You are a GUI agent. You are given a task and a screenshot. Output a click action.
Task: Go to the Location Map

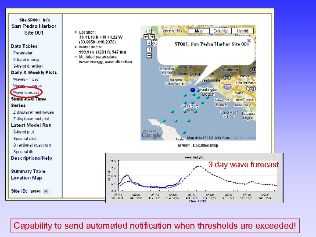pyautogui.click(x=26, y=178)
